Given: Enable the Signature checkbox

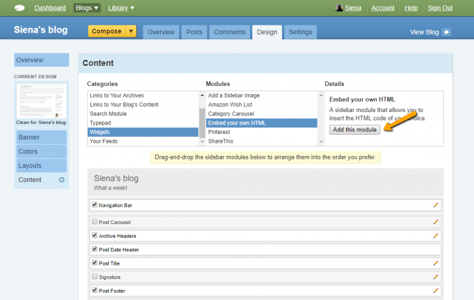Looking at the screenshot, I should (95, 276).
